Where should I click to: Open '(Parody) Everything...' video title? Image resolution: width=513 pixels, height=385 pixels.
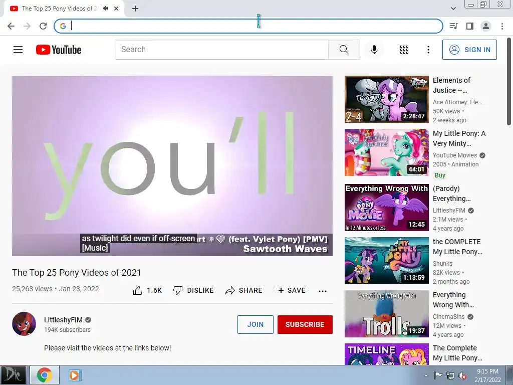(451, 194)
